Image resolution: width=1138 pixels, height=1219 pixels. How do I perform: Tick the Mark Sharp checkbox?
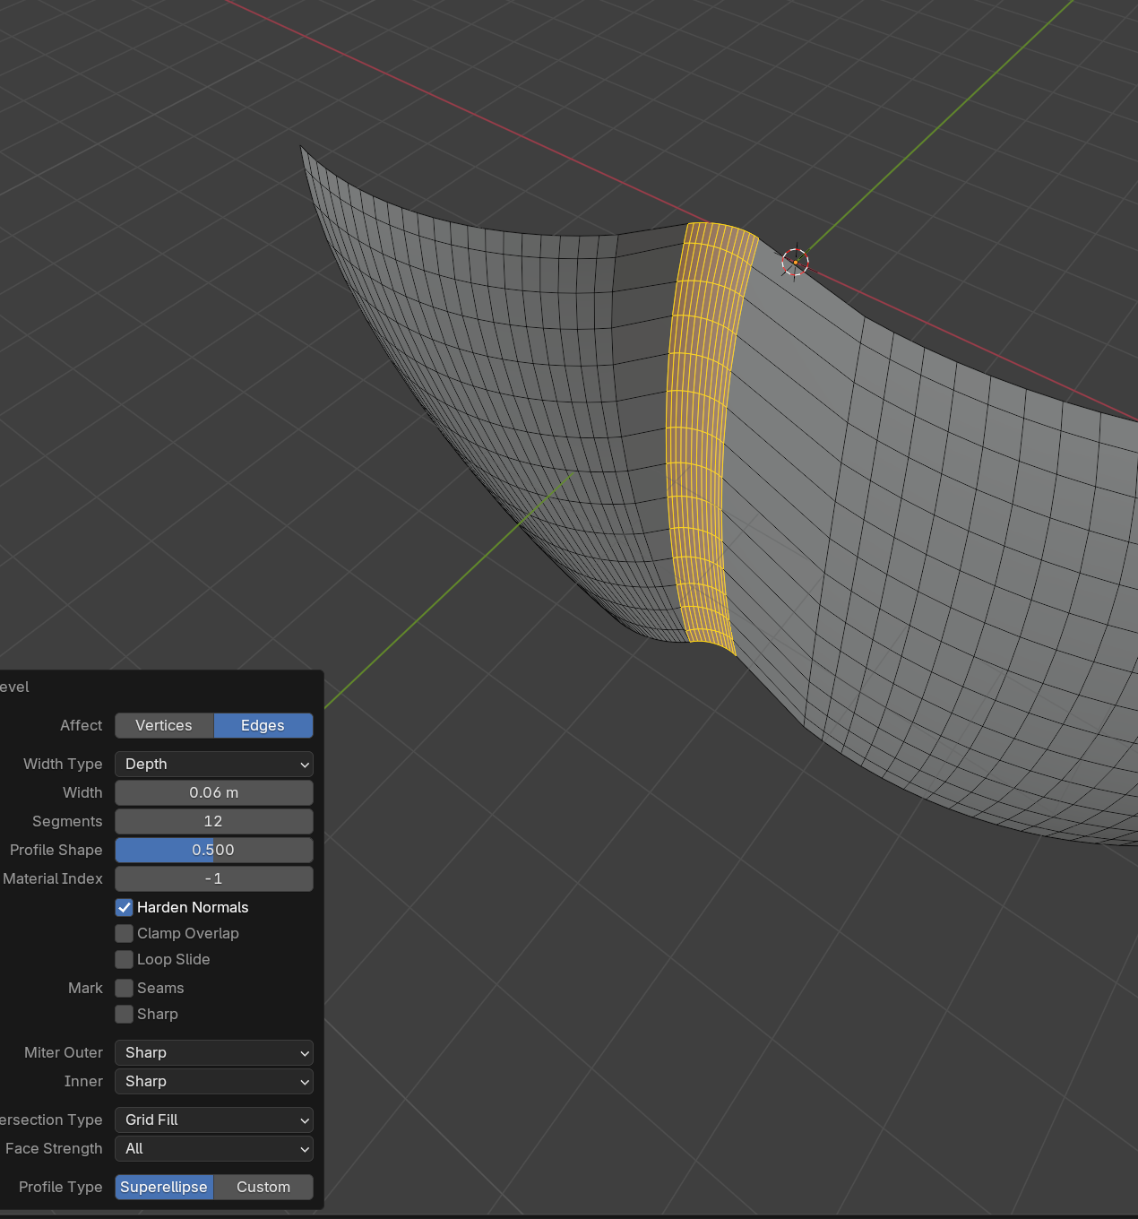125,1014
